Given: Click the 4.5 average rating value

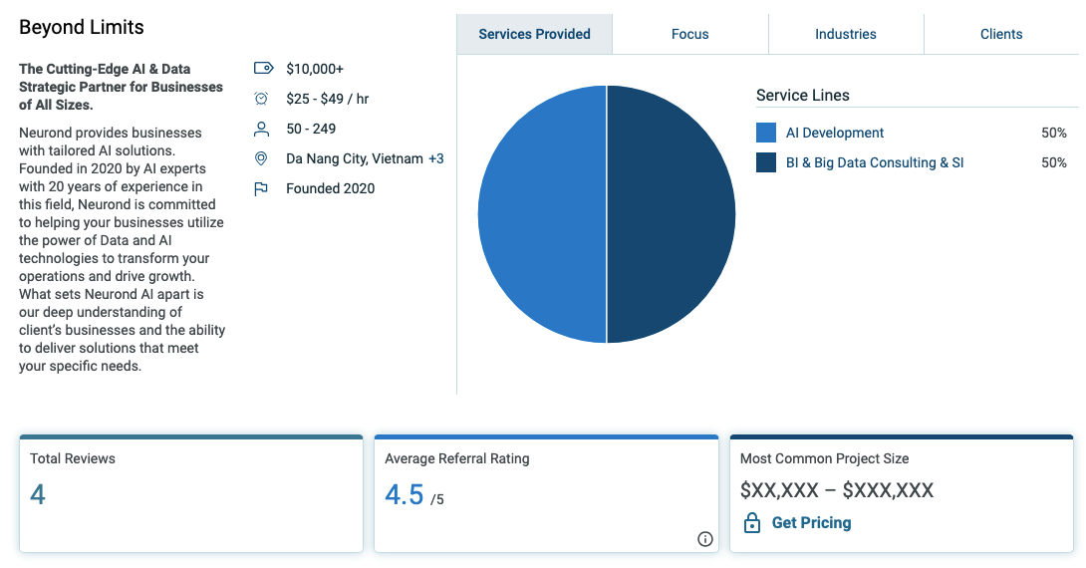Looking at the screenshot, I should 404,494.
